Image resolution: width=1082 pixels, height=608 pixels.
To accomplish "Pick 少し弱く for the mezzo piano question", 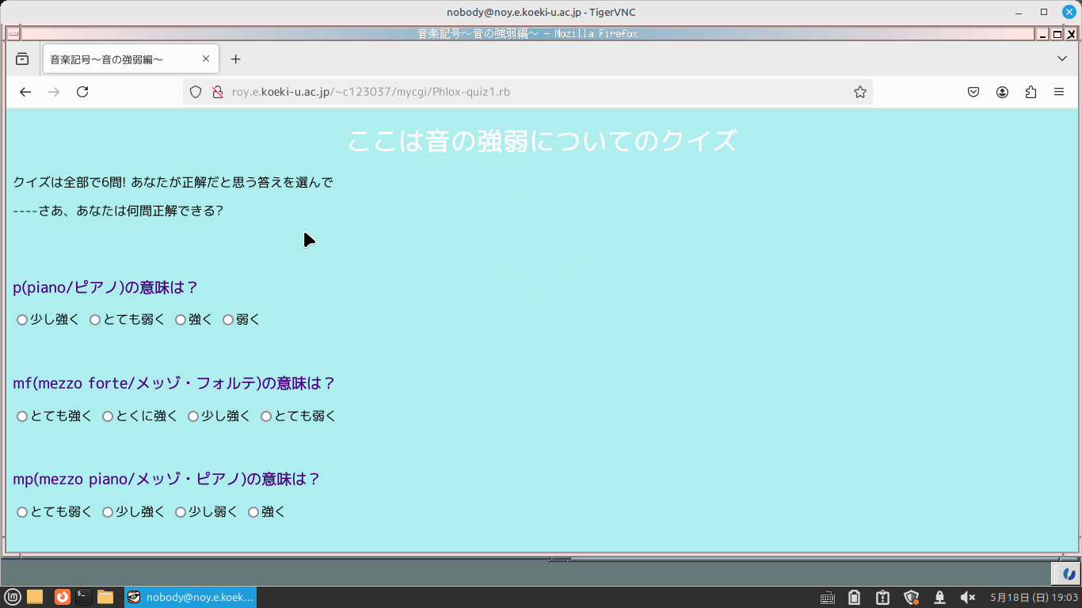I will [181, 512].
